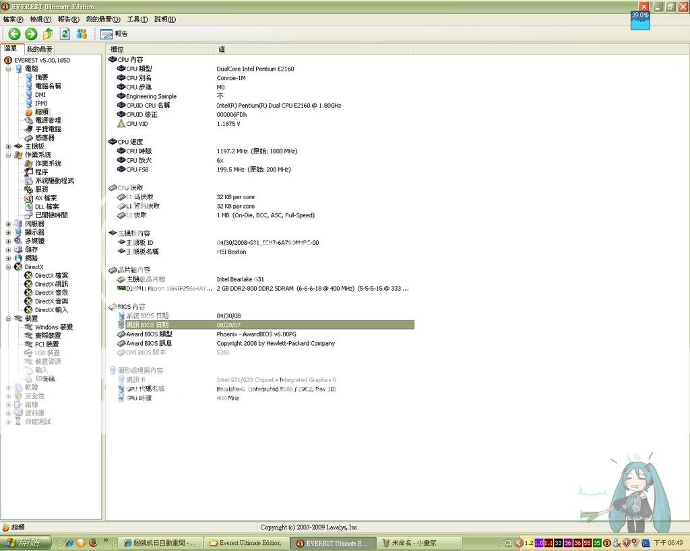Expand the 主機板 tree node
The image size is (690, 551).
8,146
